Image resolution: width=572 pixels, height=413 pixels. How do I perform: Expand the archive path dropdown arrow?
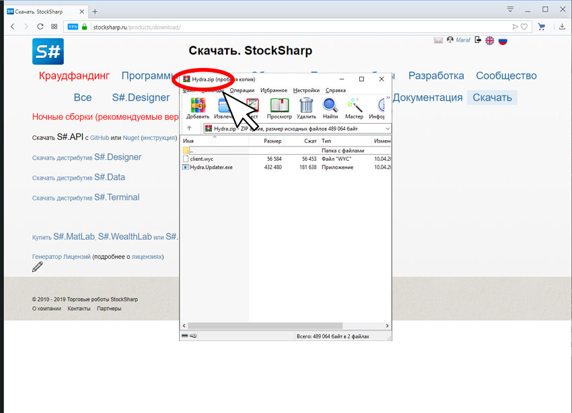pos(388,128)
